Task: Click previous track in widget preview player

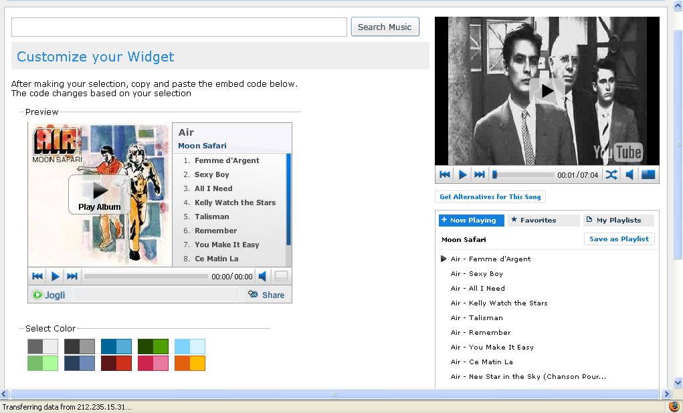Action: coord(37,277)
